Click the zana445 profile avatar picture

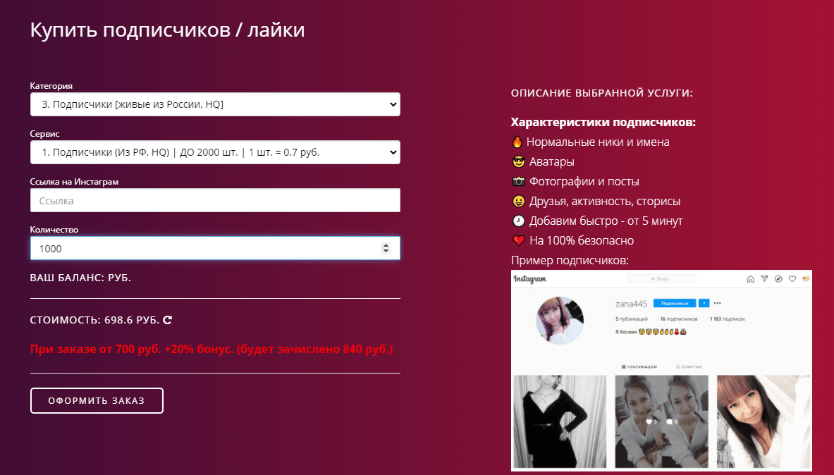(560, 321)
